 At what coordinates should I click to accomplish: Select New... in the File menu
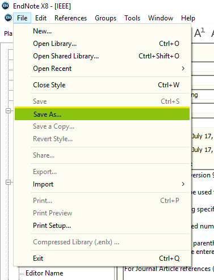pyautogui.click(x=102, y=31)
